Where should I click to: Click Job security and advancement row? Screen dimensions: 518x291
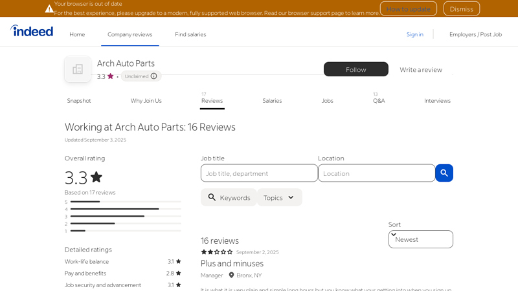123,285
